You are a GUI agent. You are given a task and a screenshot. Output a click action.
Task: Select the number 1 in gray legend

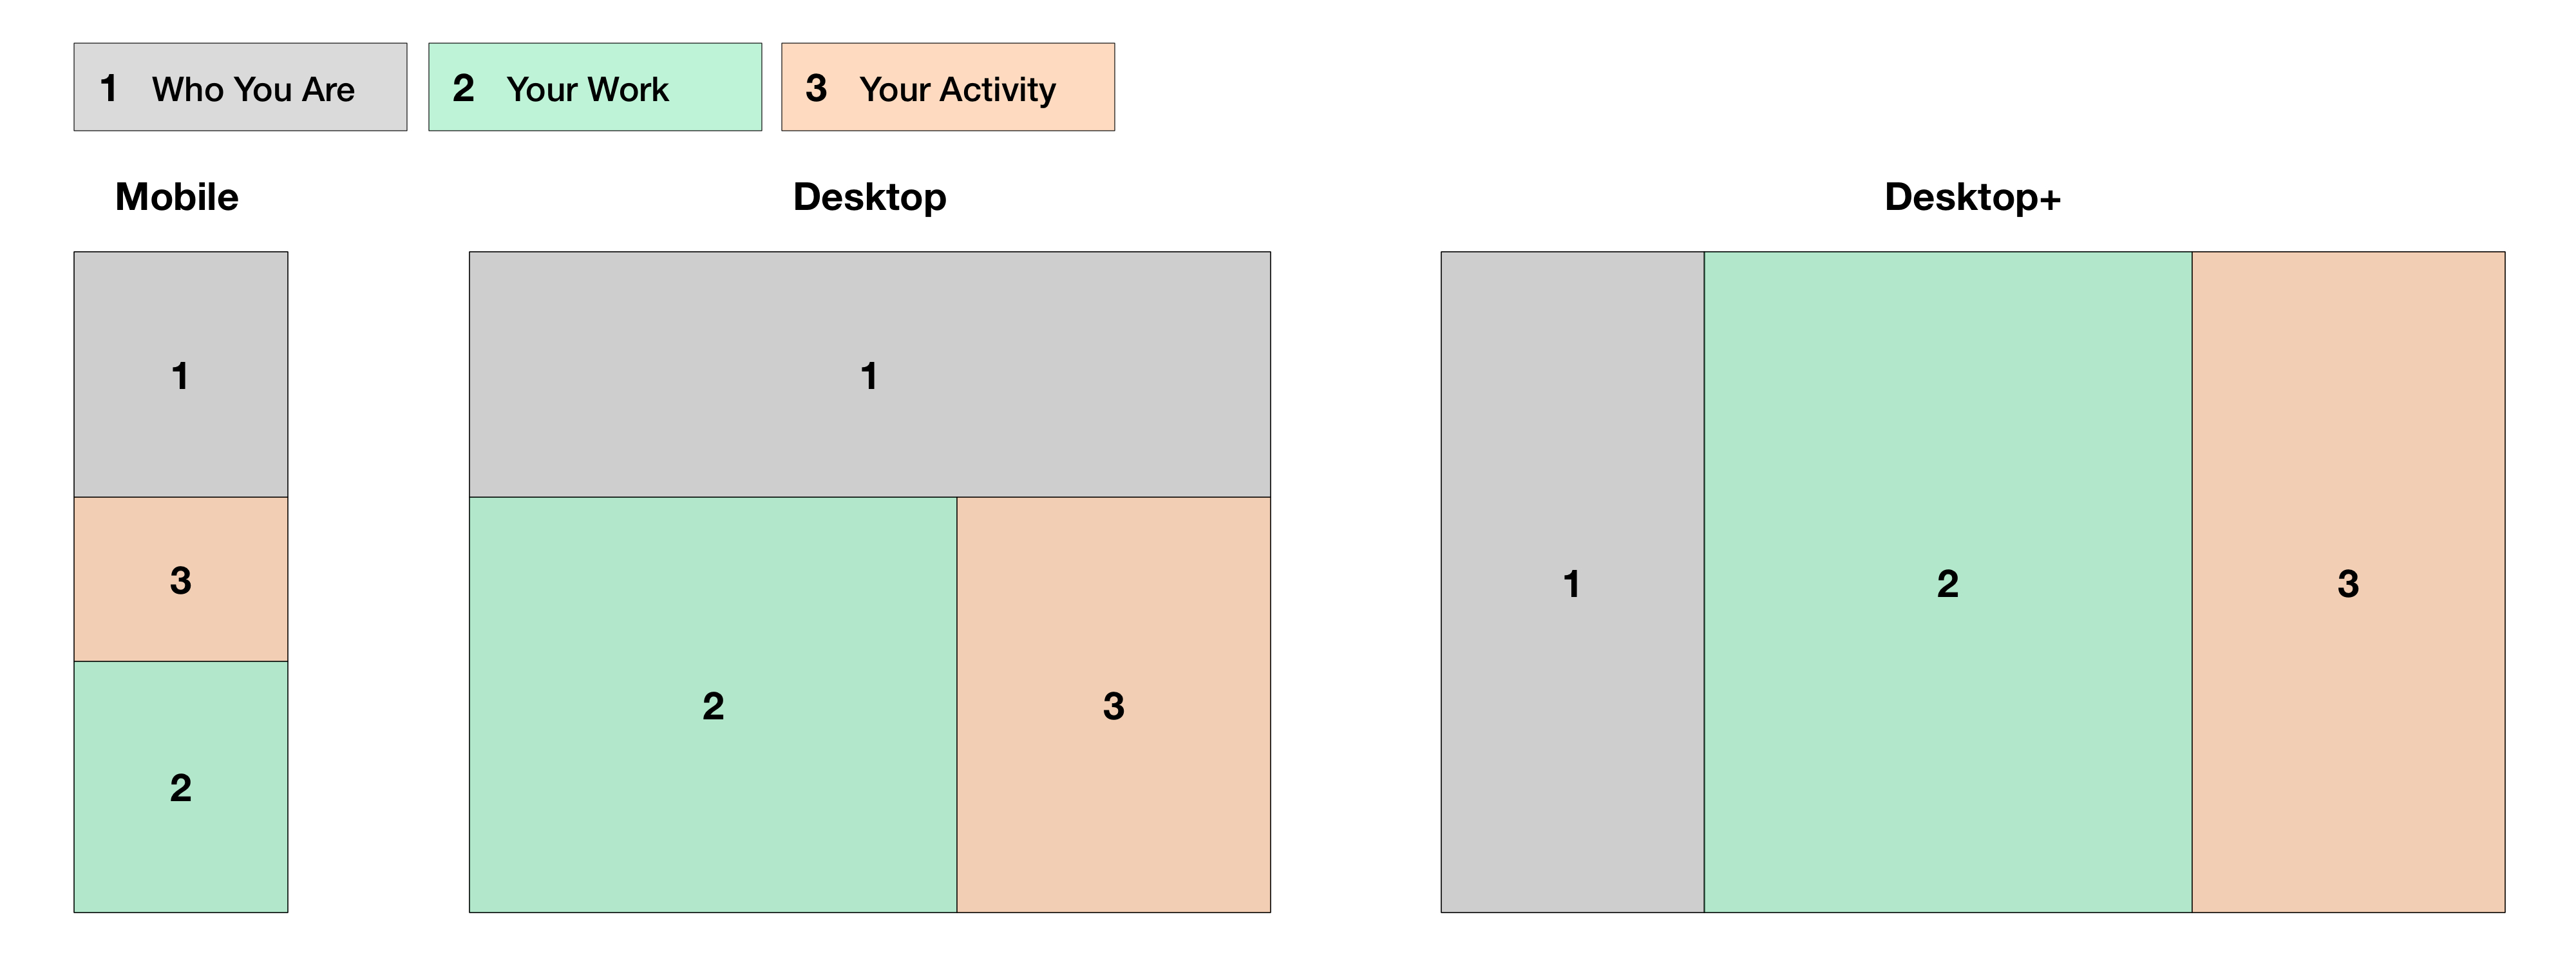[109, 88]
